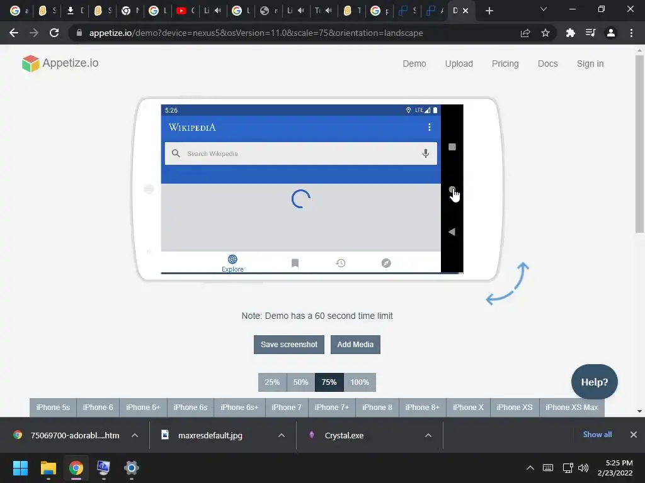This screenshot has height=483, width=645.
Task: Choose the iPhone 8+ device
Action: pos(423,408)
